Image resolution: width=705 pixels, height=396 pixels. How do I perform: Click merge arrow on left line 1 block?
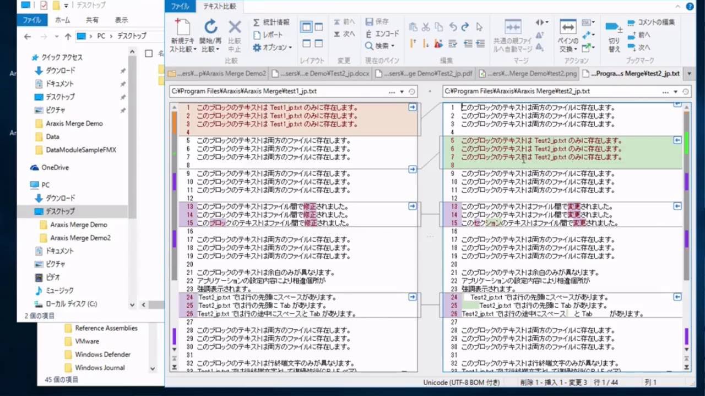[x=413, y=108]
